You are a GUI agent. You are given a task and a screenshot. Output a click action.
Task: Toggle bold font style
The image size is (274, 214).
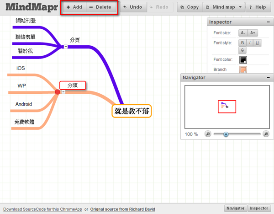[242, 43]
